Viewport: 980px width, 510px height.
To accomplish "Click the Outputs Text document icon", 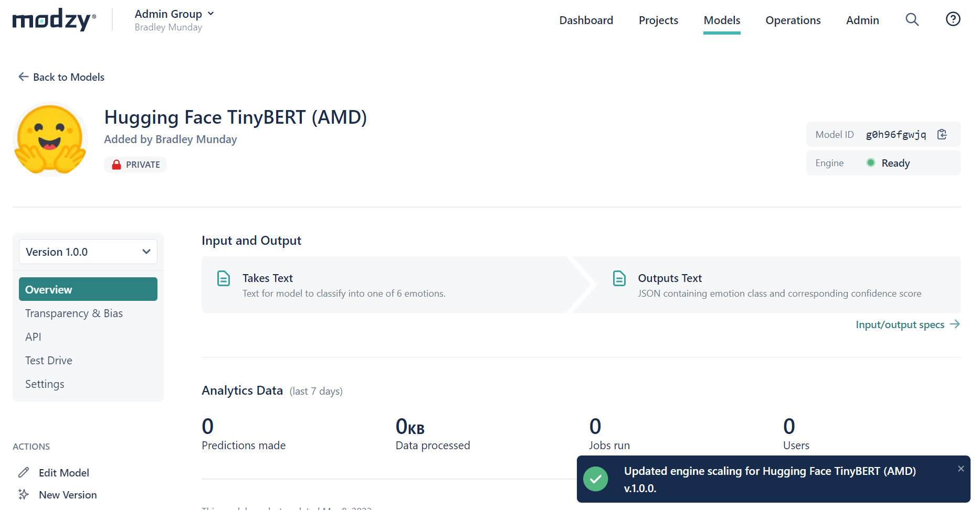I will click(619, 278).
